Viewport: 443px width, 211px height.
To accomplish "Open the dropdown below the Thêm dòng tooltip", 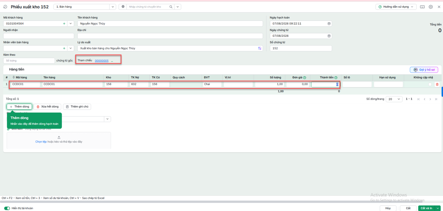I will point(107,119).
